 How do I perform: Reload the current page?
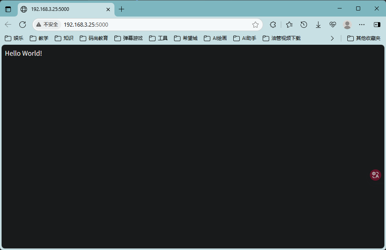tap(22, 25)
